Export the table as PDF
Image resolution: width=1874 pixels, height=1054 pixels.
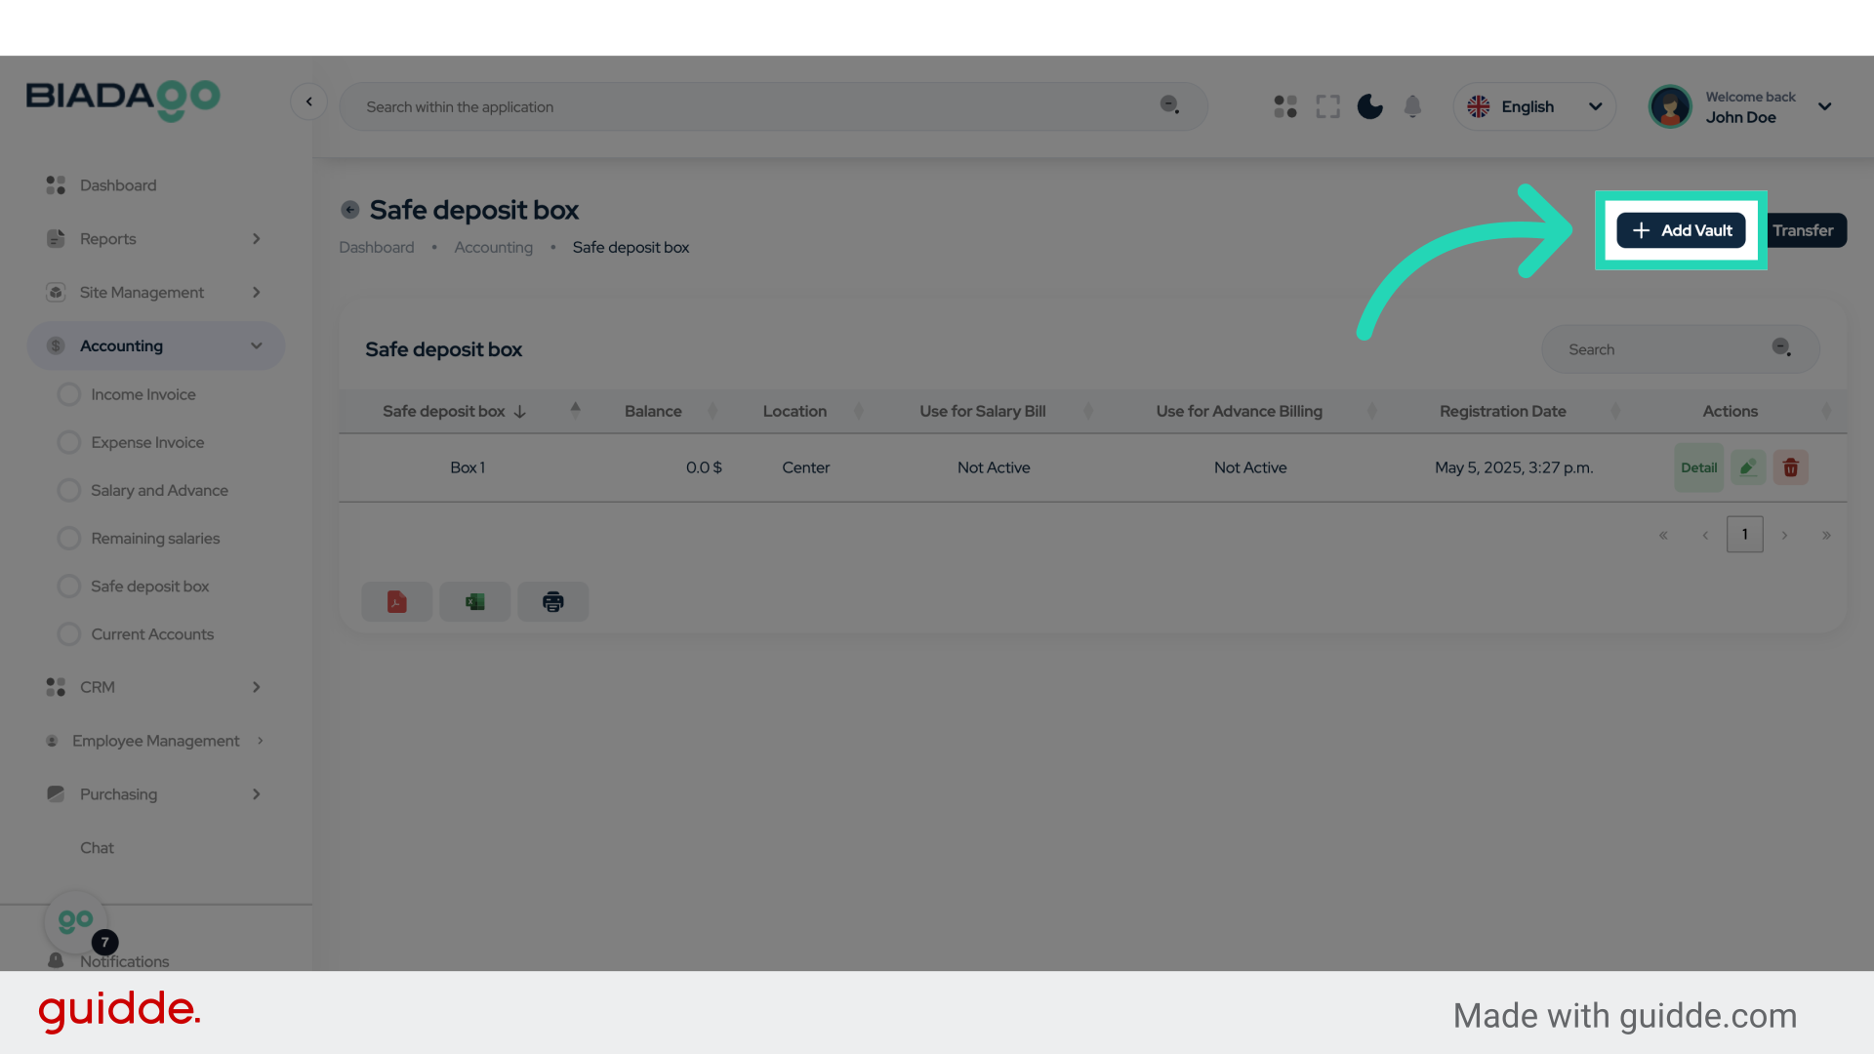[396, 601]
